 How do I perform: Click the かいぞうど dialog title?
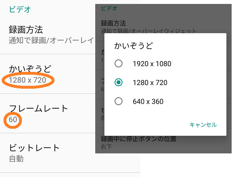pos(133,46)
